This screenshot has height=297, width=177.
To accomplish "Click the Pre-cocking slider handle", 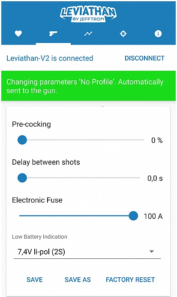I will click(x=22, y=140).
